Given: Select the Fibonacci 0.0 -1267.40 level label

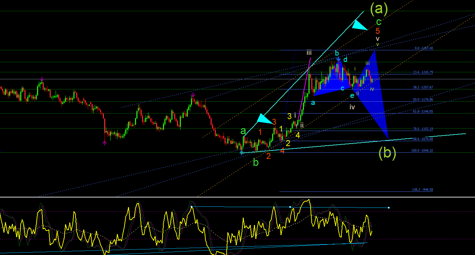Looking at the screenshot, I should coord(424,48).
